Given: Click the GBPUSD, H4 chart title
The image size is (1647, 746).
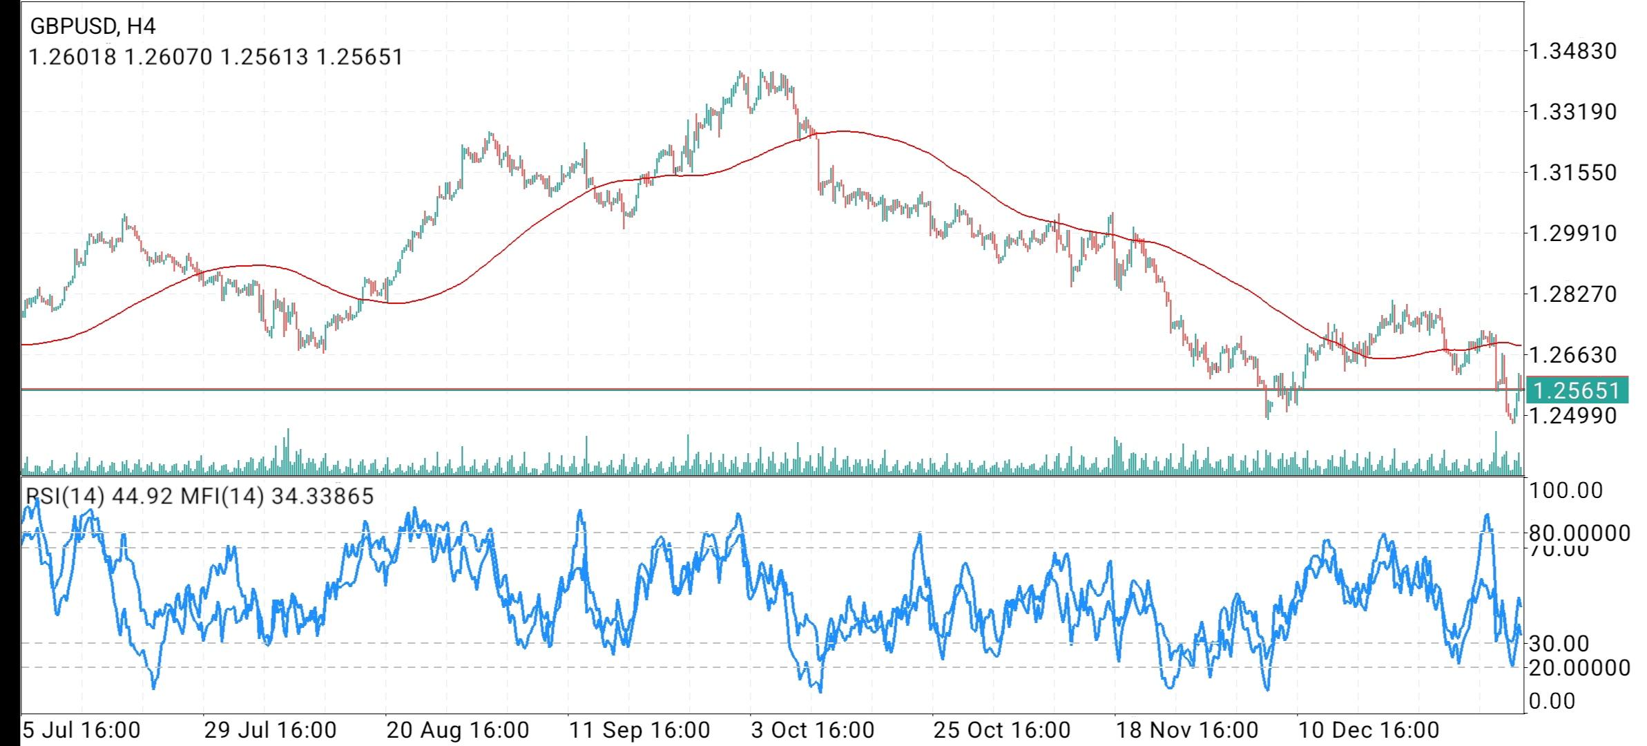Looking at the screenshot, I should [93, 26].
